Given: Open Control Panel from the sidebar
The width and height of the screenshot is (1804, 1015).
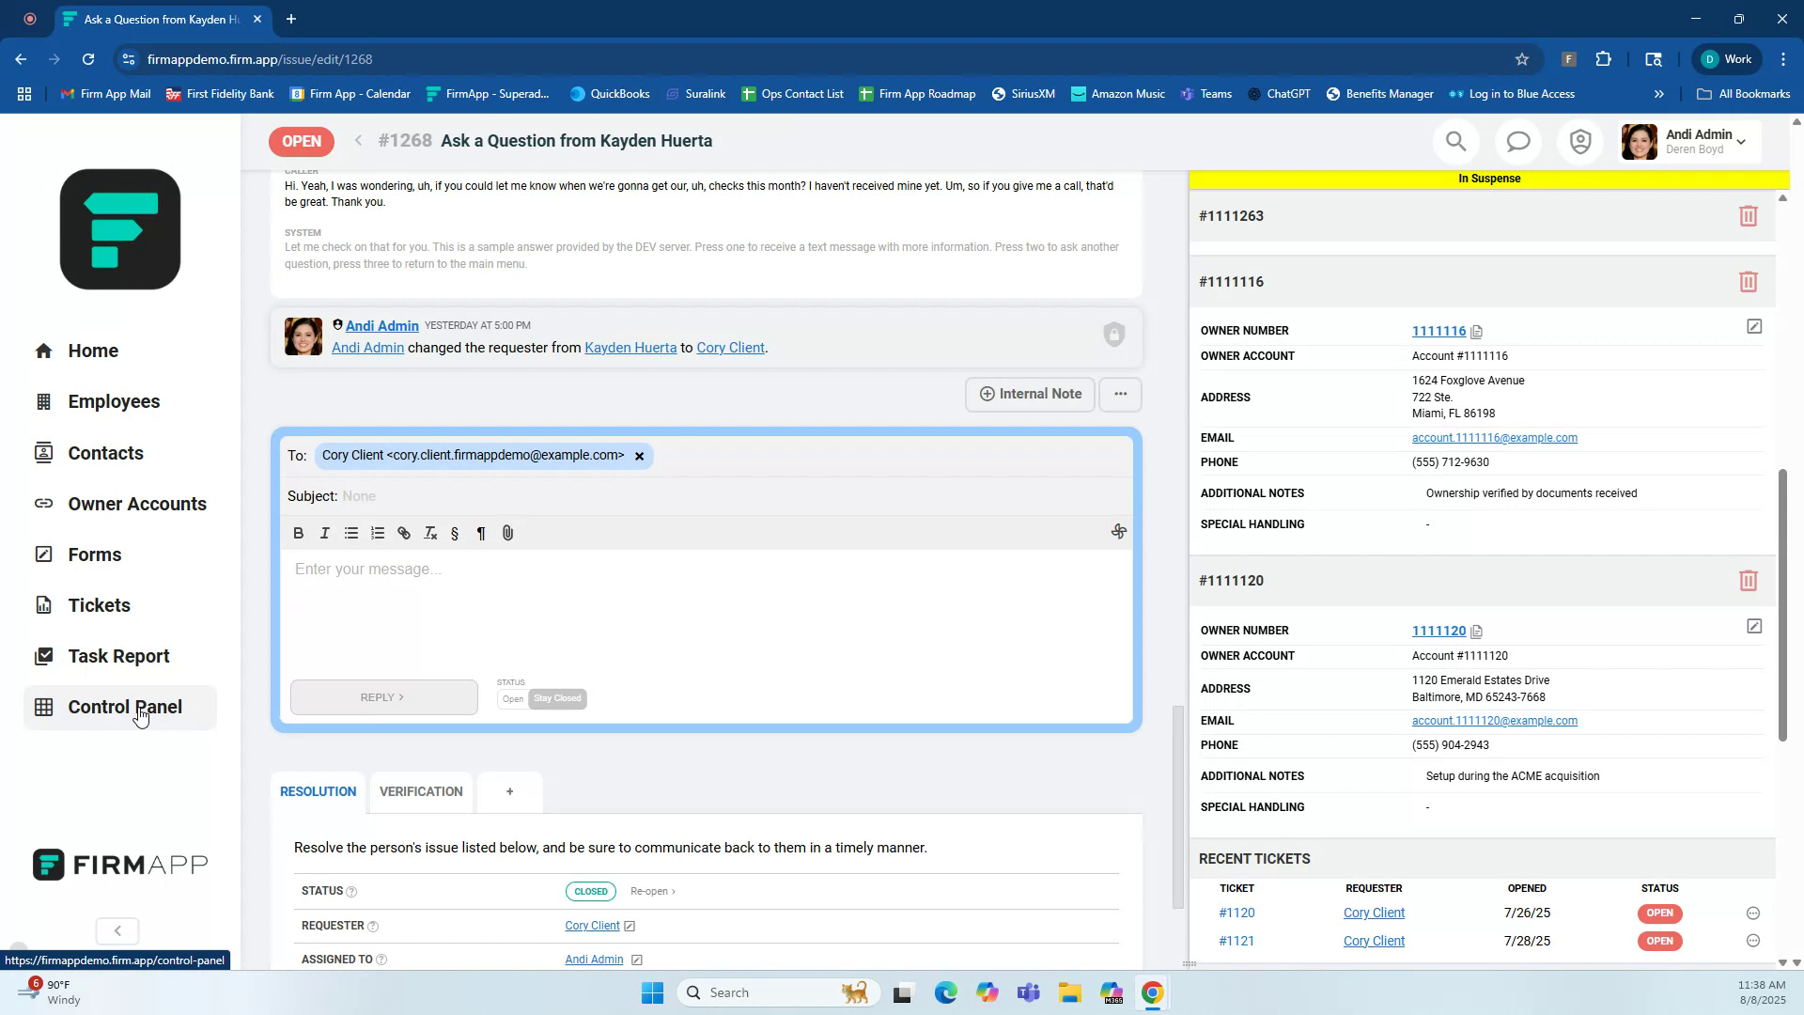Looking at the screenshot, I should coord(127,706).
